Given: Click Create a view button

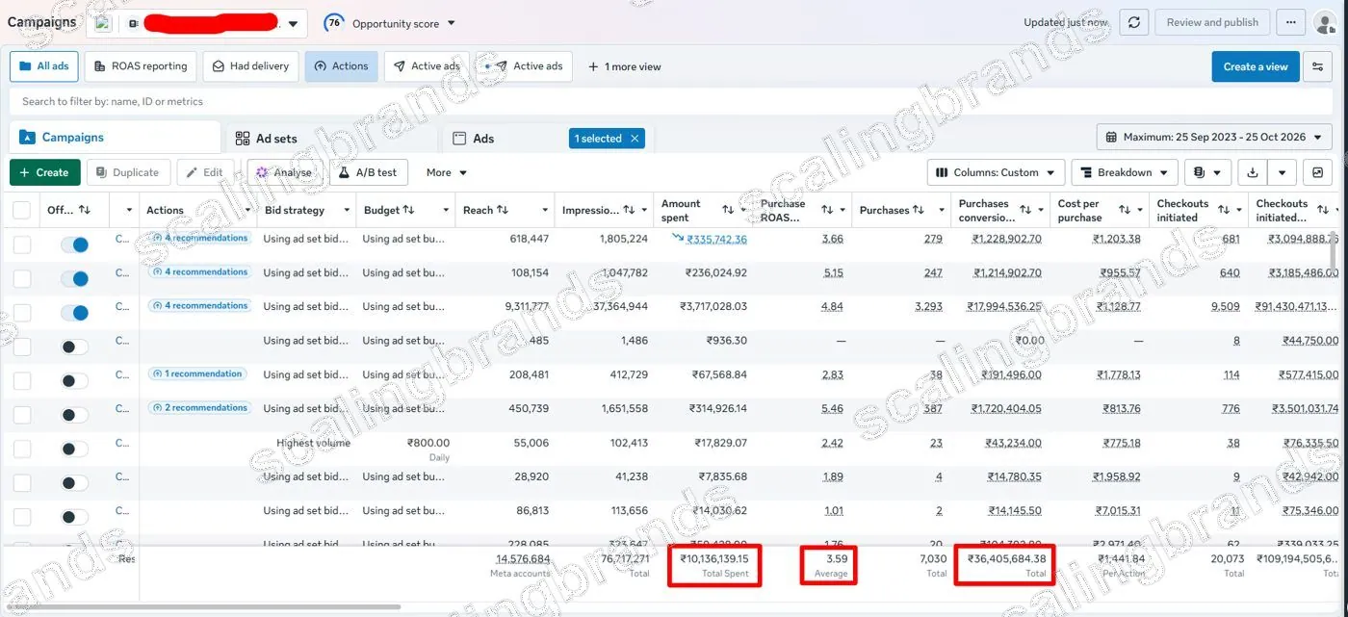Looking at the screenshot, I should click(1255, 66).
